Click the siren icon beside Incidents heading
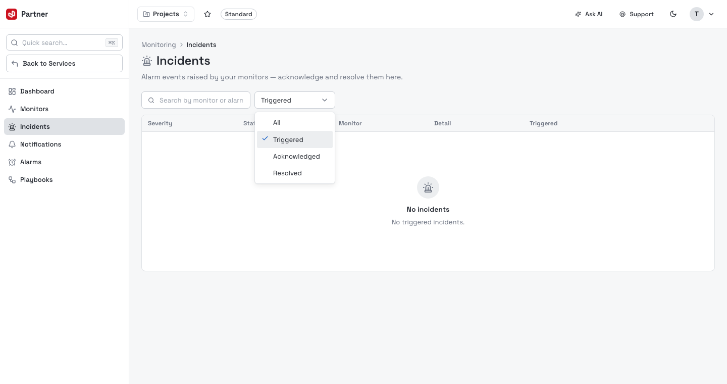Screen dimensions: 727x384 pos(147,61)
